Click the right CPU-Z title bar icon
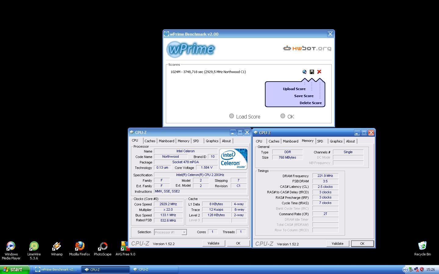This screenshot has width=439, height=274. point(255,132)
